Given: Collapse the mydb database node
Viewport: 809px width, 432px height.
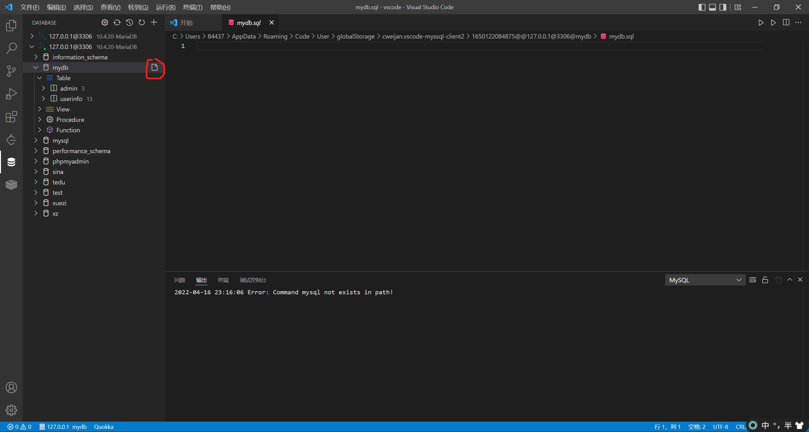Looking at the screenshot, I should click(x=36, y=68).
